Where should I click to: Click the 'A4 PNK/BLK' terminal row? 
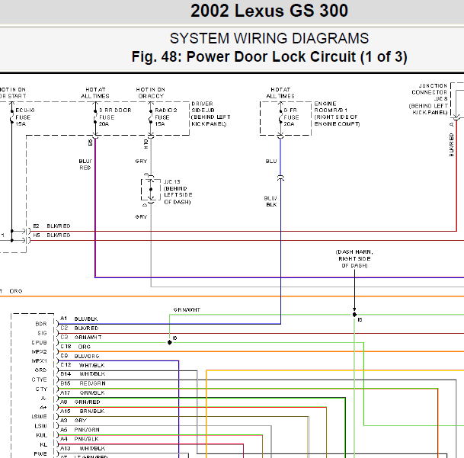click(79, 439)
